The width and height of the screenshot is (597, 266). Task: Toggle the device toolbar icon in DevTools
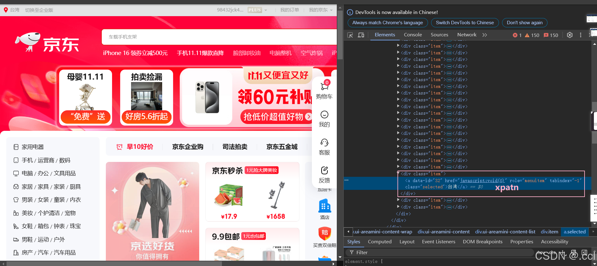(361, 35)
